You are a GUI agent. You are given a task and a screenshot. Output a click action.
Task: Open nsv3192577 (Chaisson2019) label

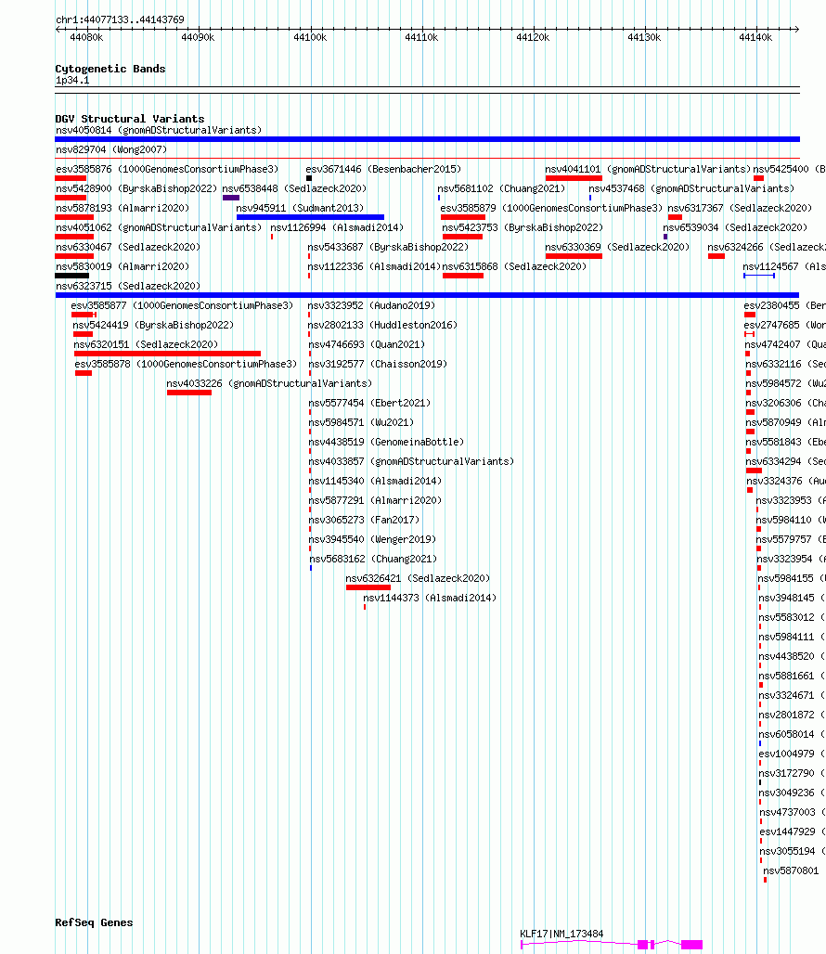[378, 364]
